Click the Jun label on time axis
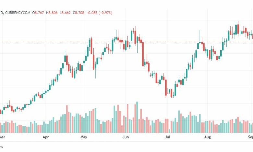This screenshot has width=253, height=152. pos(126,137)
